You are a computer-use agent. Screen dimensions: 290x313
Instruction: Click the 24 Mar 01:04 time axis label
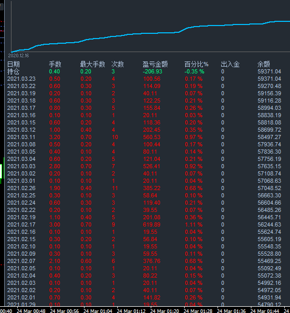click(98, 311)
